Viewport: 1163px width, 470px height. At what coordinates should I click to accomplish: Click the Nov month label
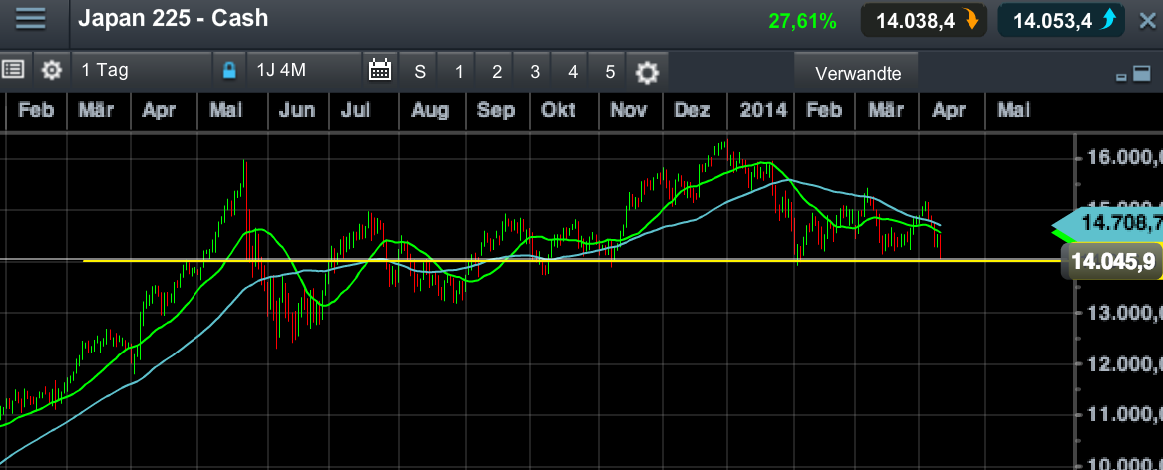pyautogui.click(x=627, y=111)
